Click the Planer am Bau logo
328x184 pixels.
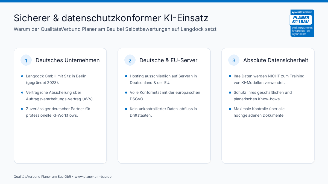click(302, 23)
